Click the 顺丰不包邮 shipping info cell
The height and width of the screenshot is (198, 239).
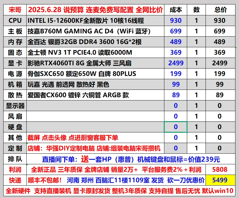coord(116,180)
